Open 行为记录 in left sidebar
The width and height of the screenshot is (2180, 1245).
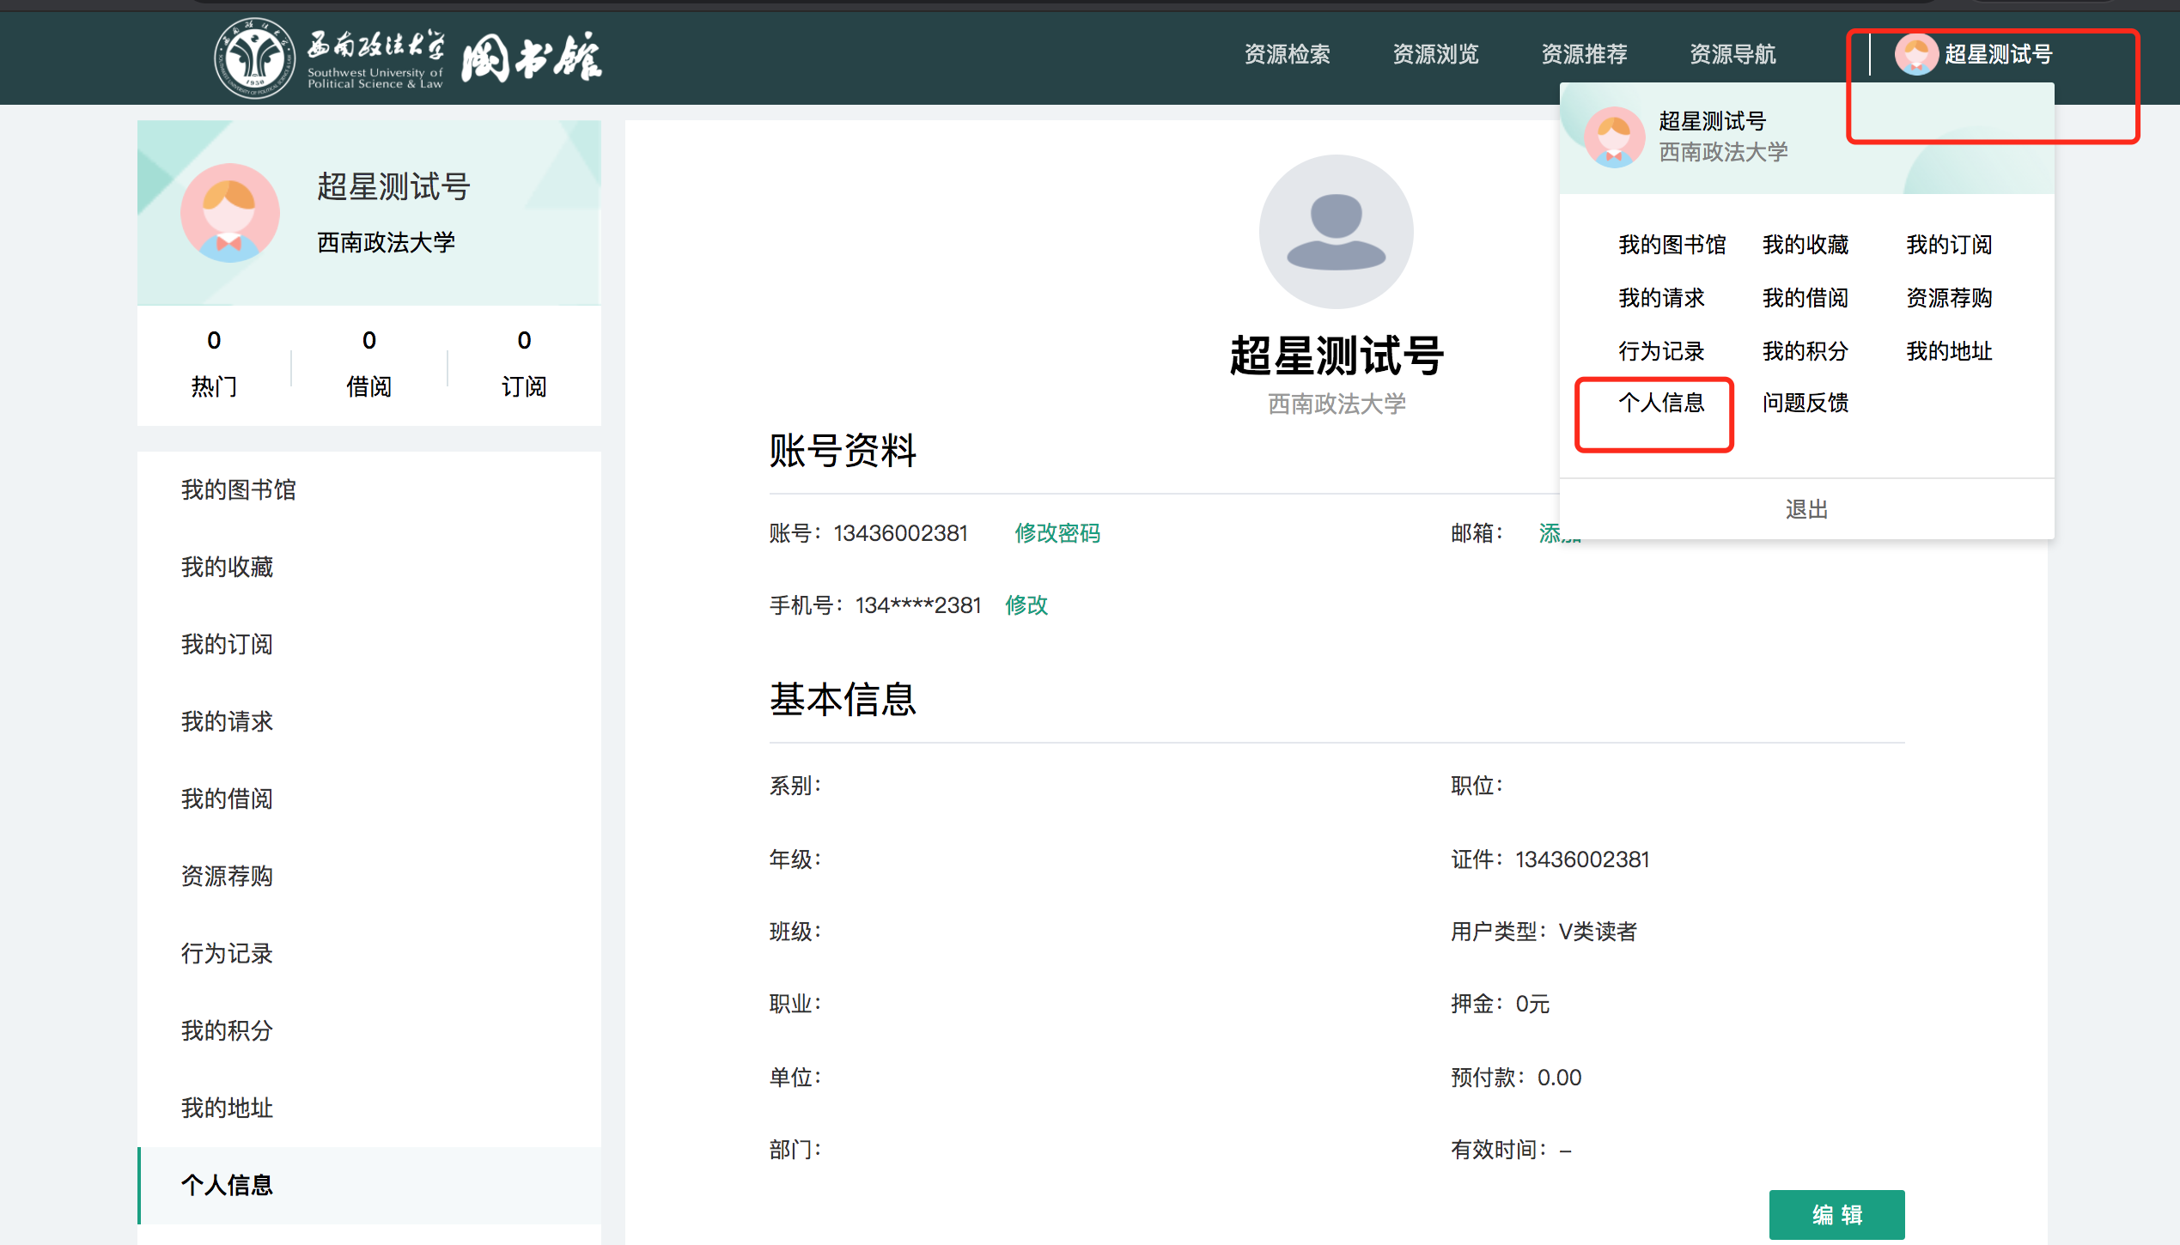pos(227,953)
